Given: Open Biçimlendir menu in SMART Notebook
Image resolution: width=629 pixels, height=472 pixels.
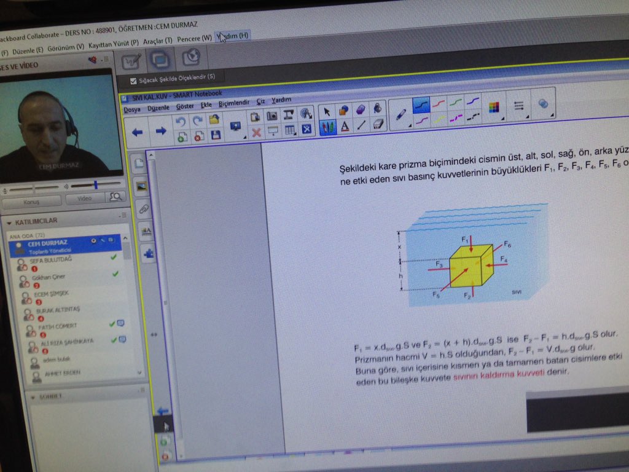Looking at the screenshot, I should click(234, 103).
